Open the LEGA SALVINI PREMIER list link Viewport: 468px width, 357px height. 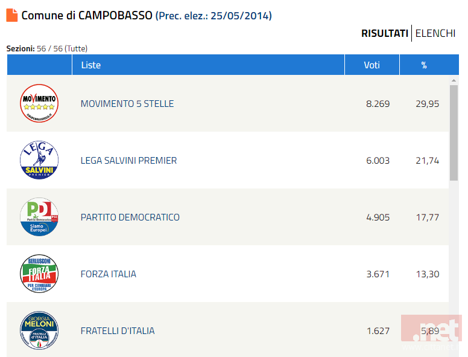[128, 161]
